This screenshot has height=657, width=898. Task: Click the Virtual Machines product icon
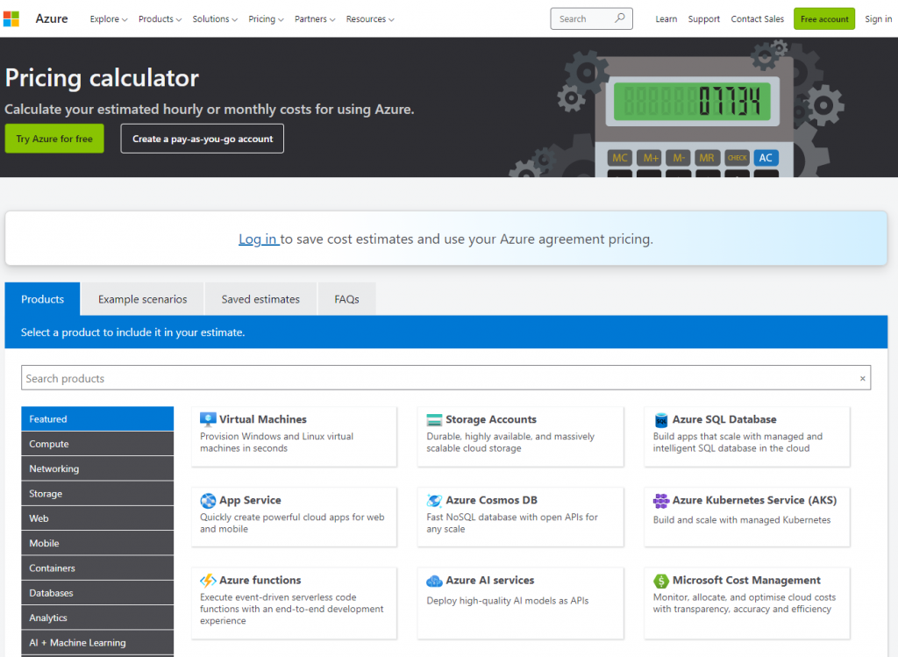click(x=208, y=419)
